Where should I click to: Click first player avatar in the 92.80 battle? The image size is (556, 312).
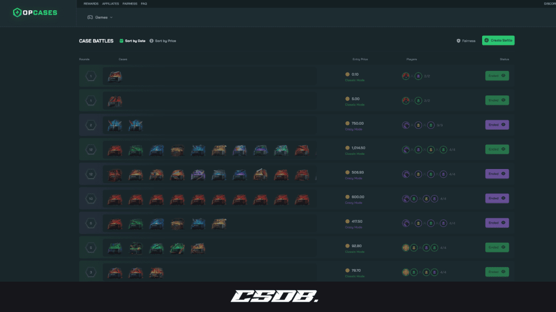tap(405, 248)
